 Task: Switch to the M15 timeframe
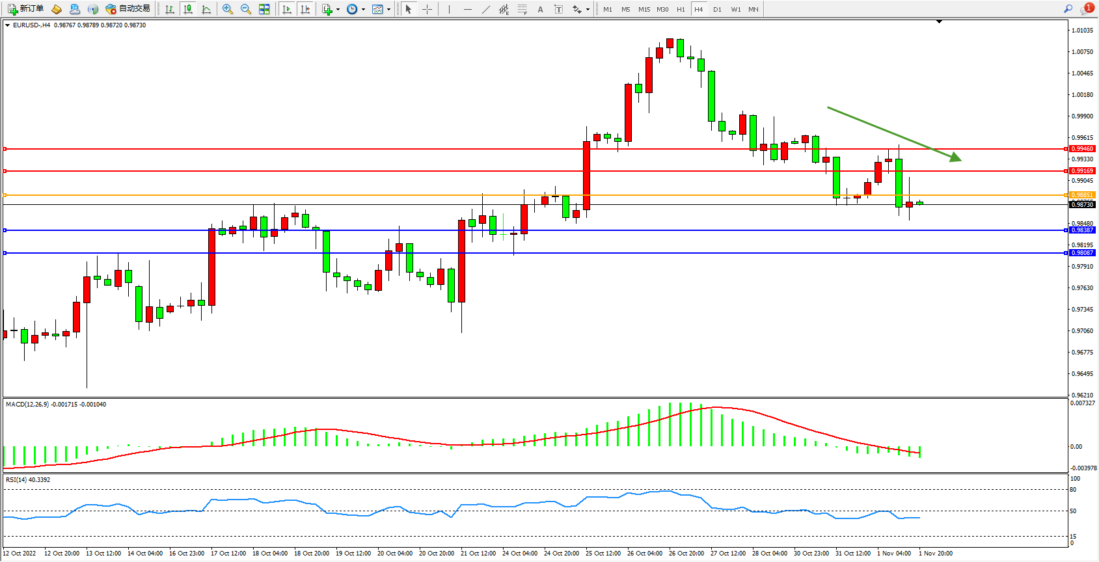(644, 9)
